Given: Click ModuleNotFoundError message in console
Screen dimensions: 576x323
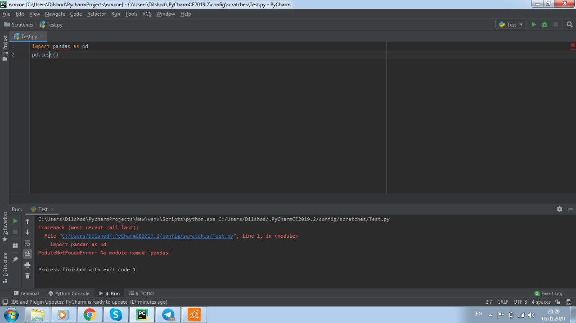Looking at the screenshot, I should 104,253.
